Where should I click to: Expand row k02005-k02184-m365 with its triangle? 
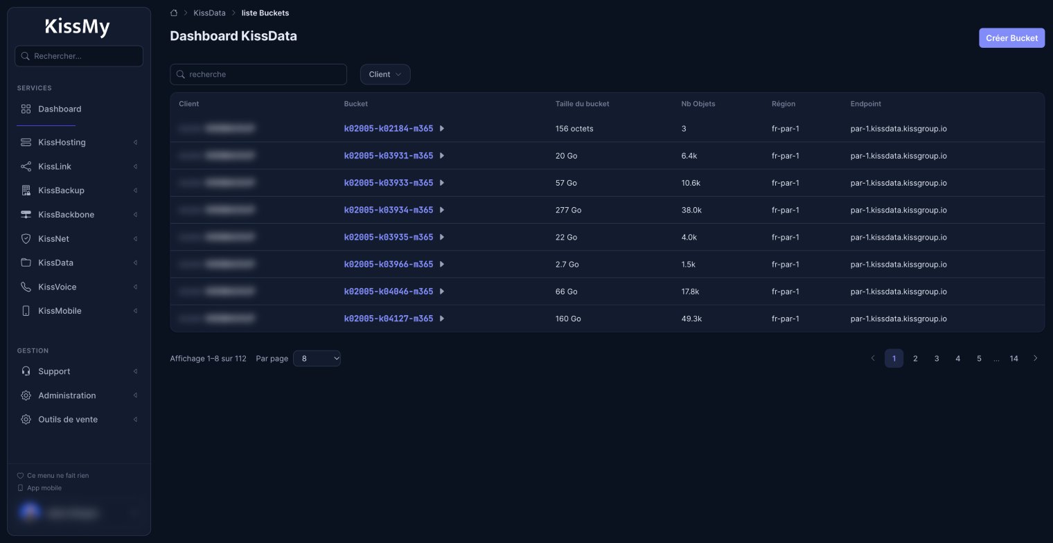tap(442, 128)
